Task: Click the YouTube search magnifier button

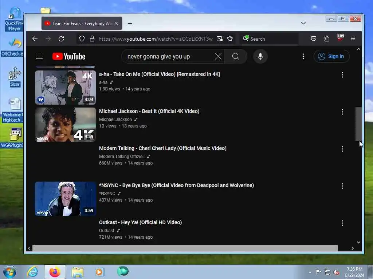Action: [x=236, y=56]
